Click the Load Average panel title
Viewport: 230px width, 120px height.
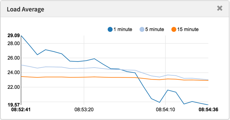pyautogui.click(x=25, y=9)
